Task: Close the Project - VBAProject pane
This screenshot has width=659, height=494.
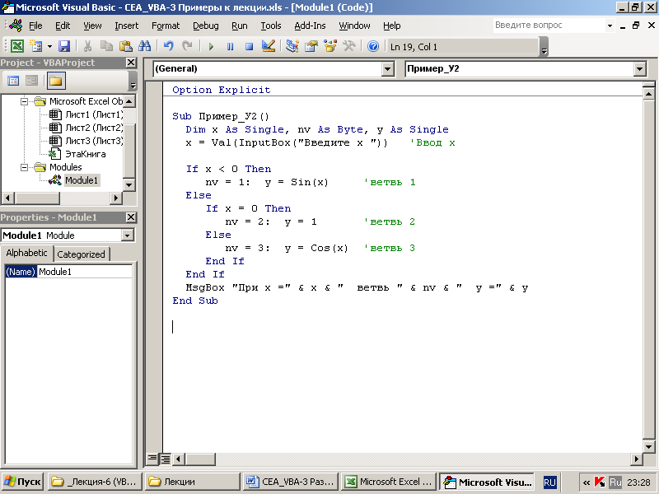Action: (x=131, y=63)
